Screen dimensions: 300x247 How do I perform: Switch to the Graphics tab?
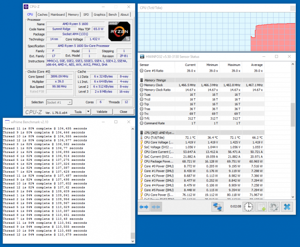99,15
